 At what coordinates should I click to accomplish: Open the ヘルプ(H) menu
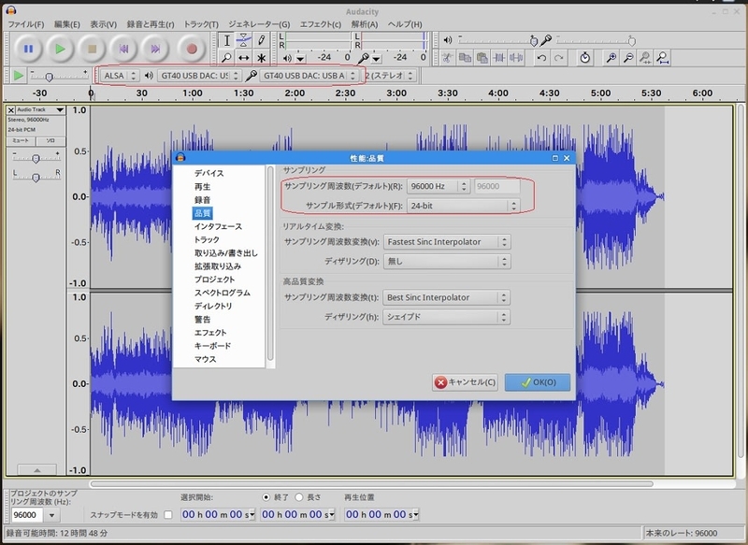pos(405,24)
